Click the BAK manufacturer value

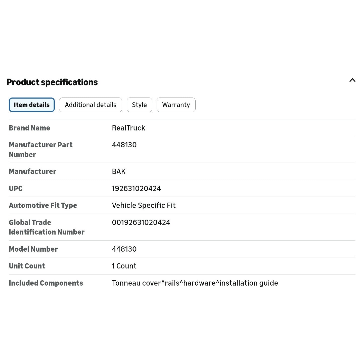[x=119, y=171]
